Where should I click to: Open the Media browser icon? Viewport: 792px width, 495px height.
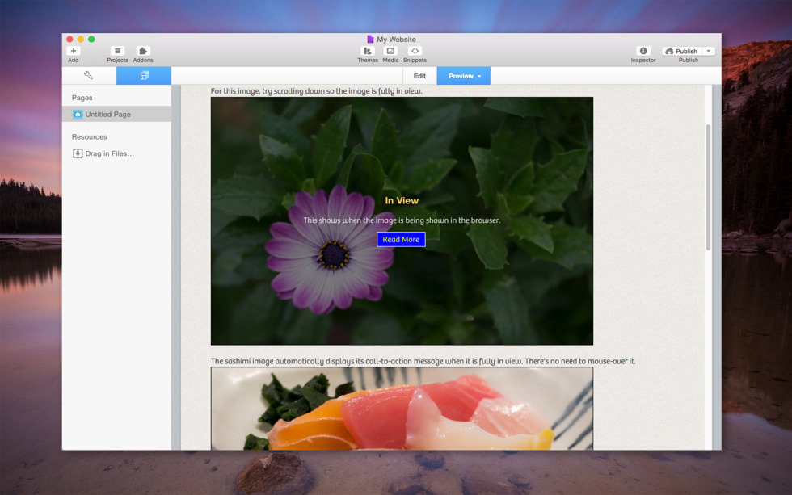point(390,51)
